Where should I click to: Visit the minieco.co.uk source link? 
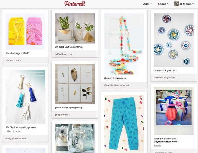pyautogui.click(x=13, y=60)
